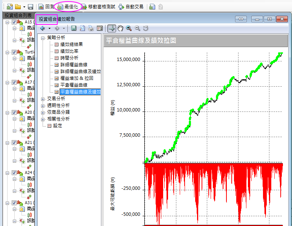Click the printer icon in report toolbar

[91, 28]
